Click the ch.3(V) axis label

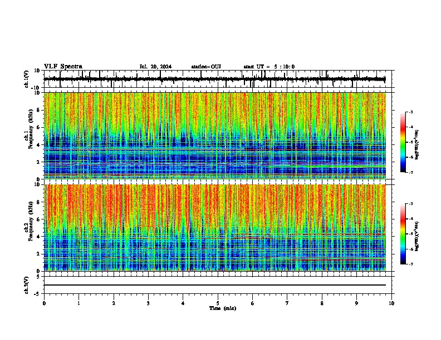(27, 285)
